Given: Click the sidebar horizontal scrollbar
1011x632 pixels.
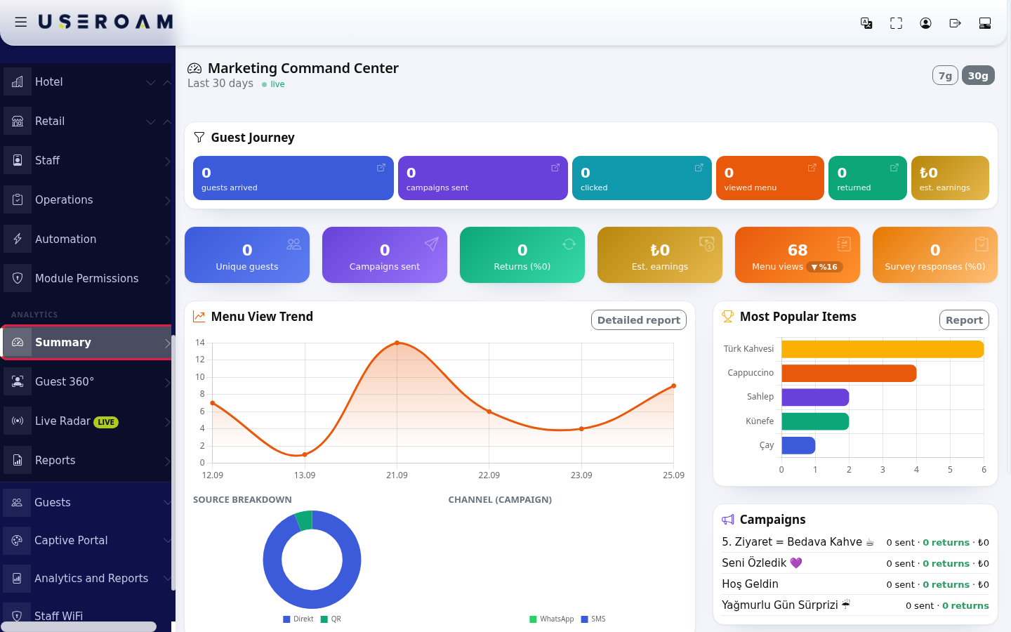Looking at the screenshot, I should [79, 626].
